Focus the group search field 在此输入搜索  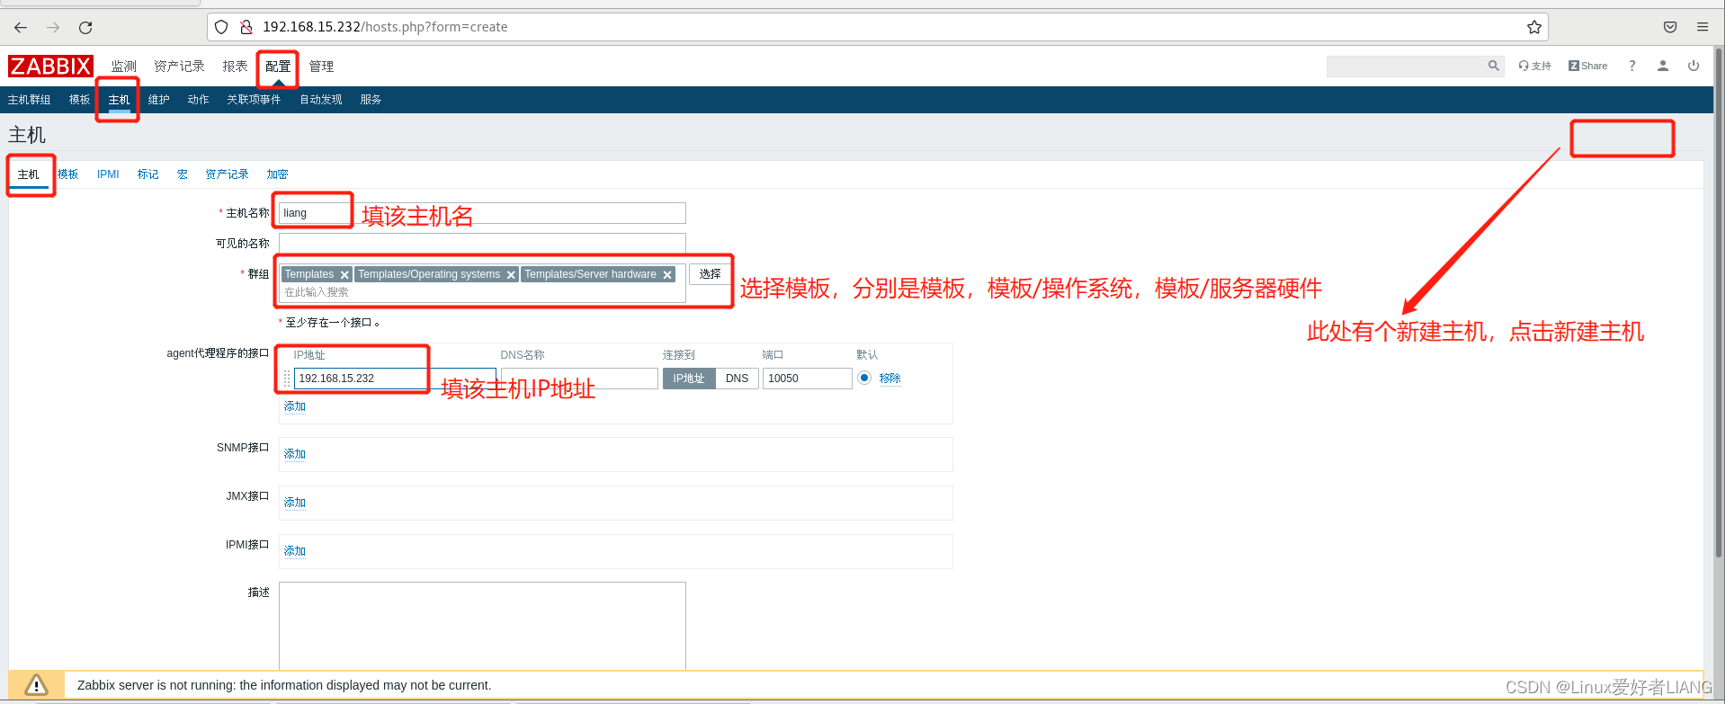point(482,292)
